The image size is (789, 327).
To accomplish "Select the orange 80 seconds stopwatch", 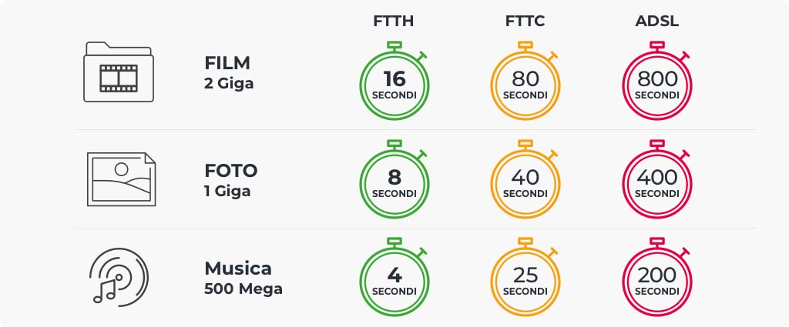I will tap(525, 81).
